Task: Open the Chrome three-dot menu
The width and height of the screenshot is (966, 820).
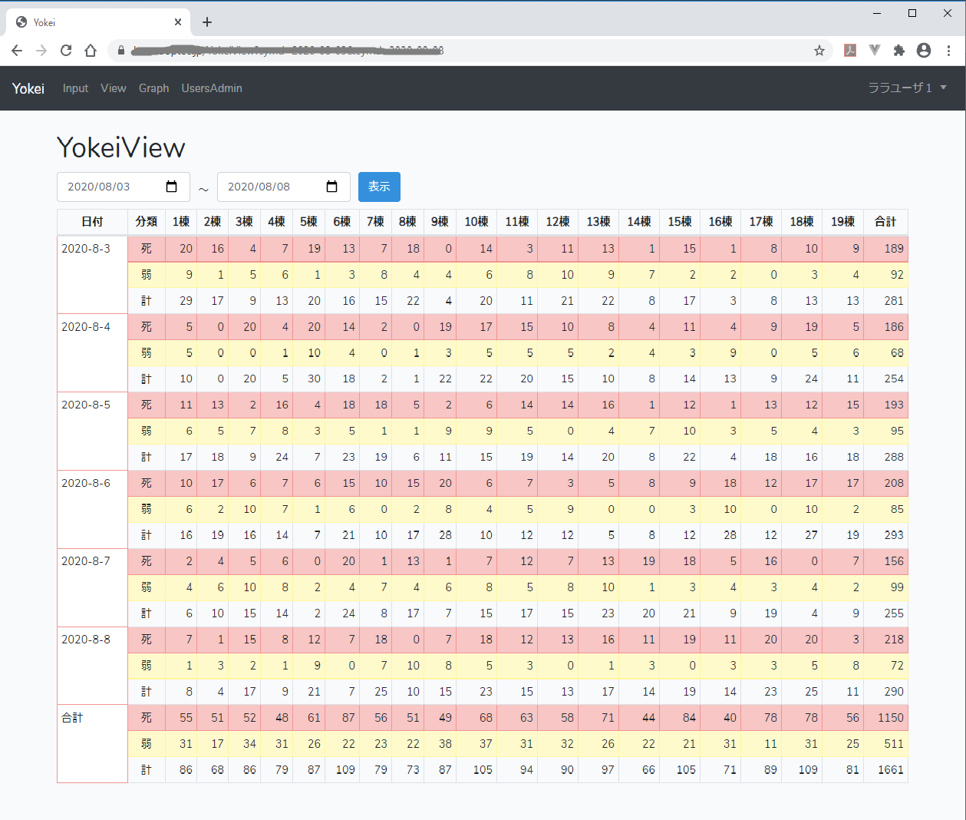Action: point(949,51)
